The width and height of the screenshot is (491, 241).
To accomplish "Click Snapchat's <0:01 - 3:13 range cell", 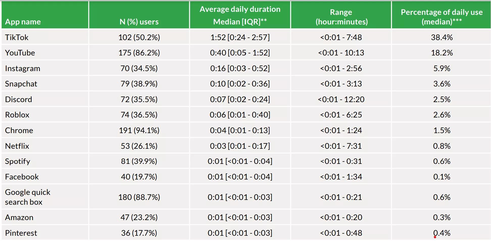I will pos(341,84).
